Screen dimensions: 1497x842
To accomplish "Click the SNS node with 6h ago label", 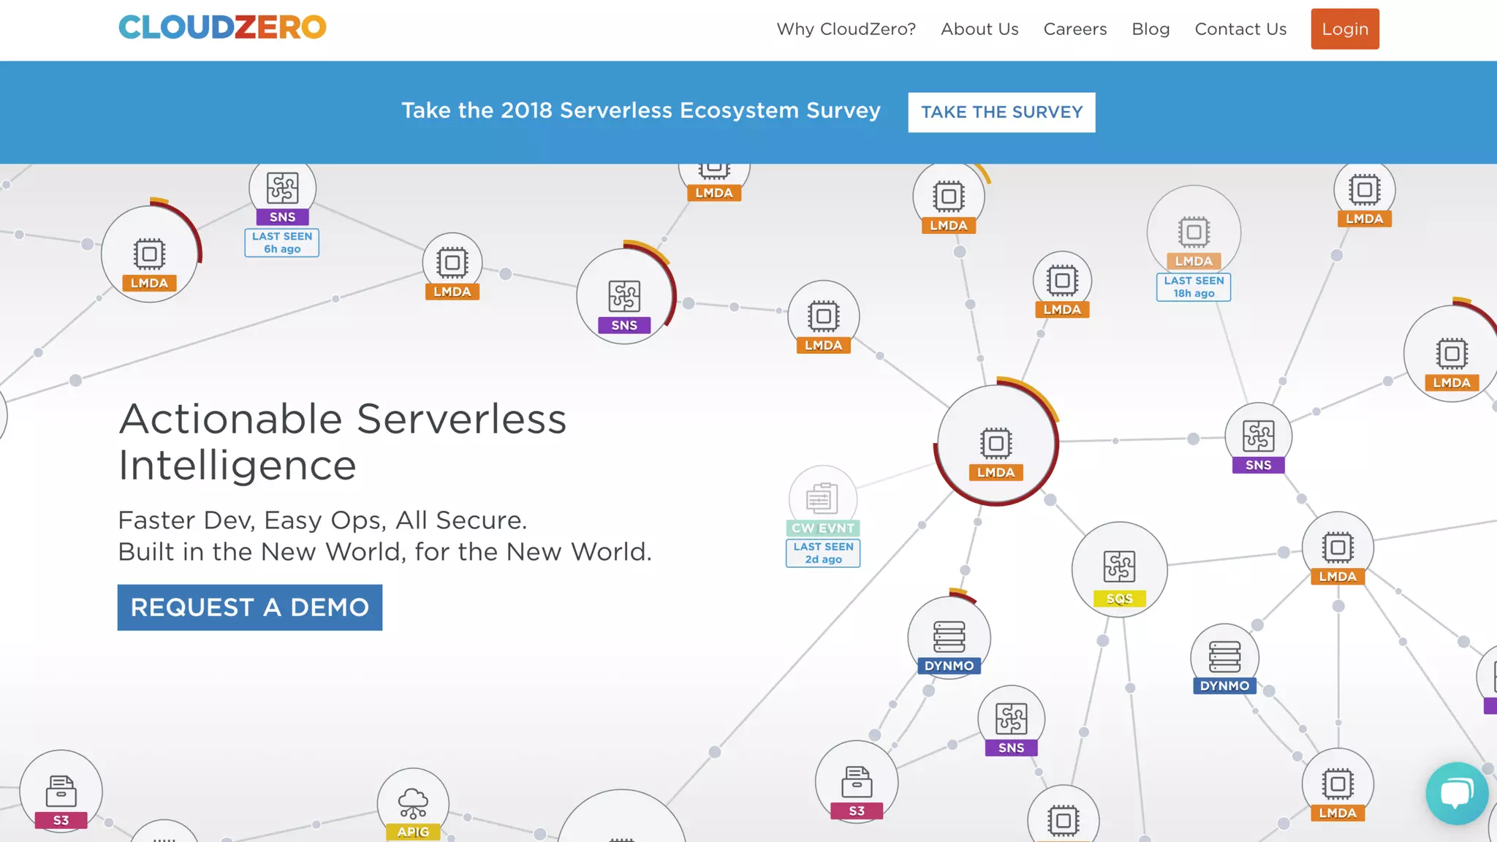I will click(x=282, y=189).
